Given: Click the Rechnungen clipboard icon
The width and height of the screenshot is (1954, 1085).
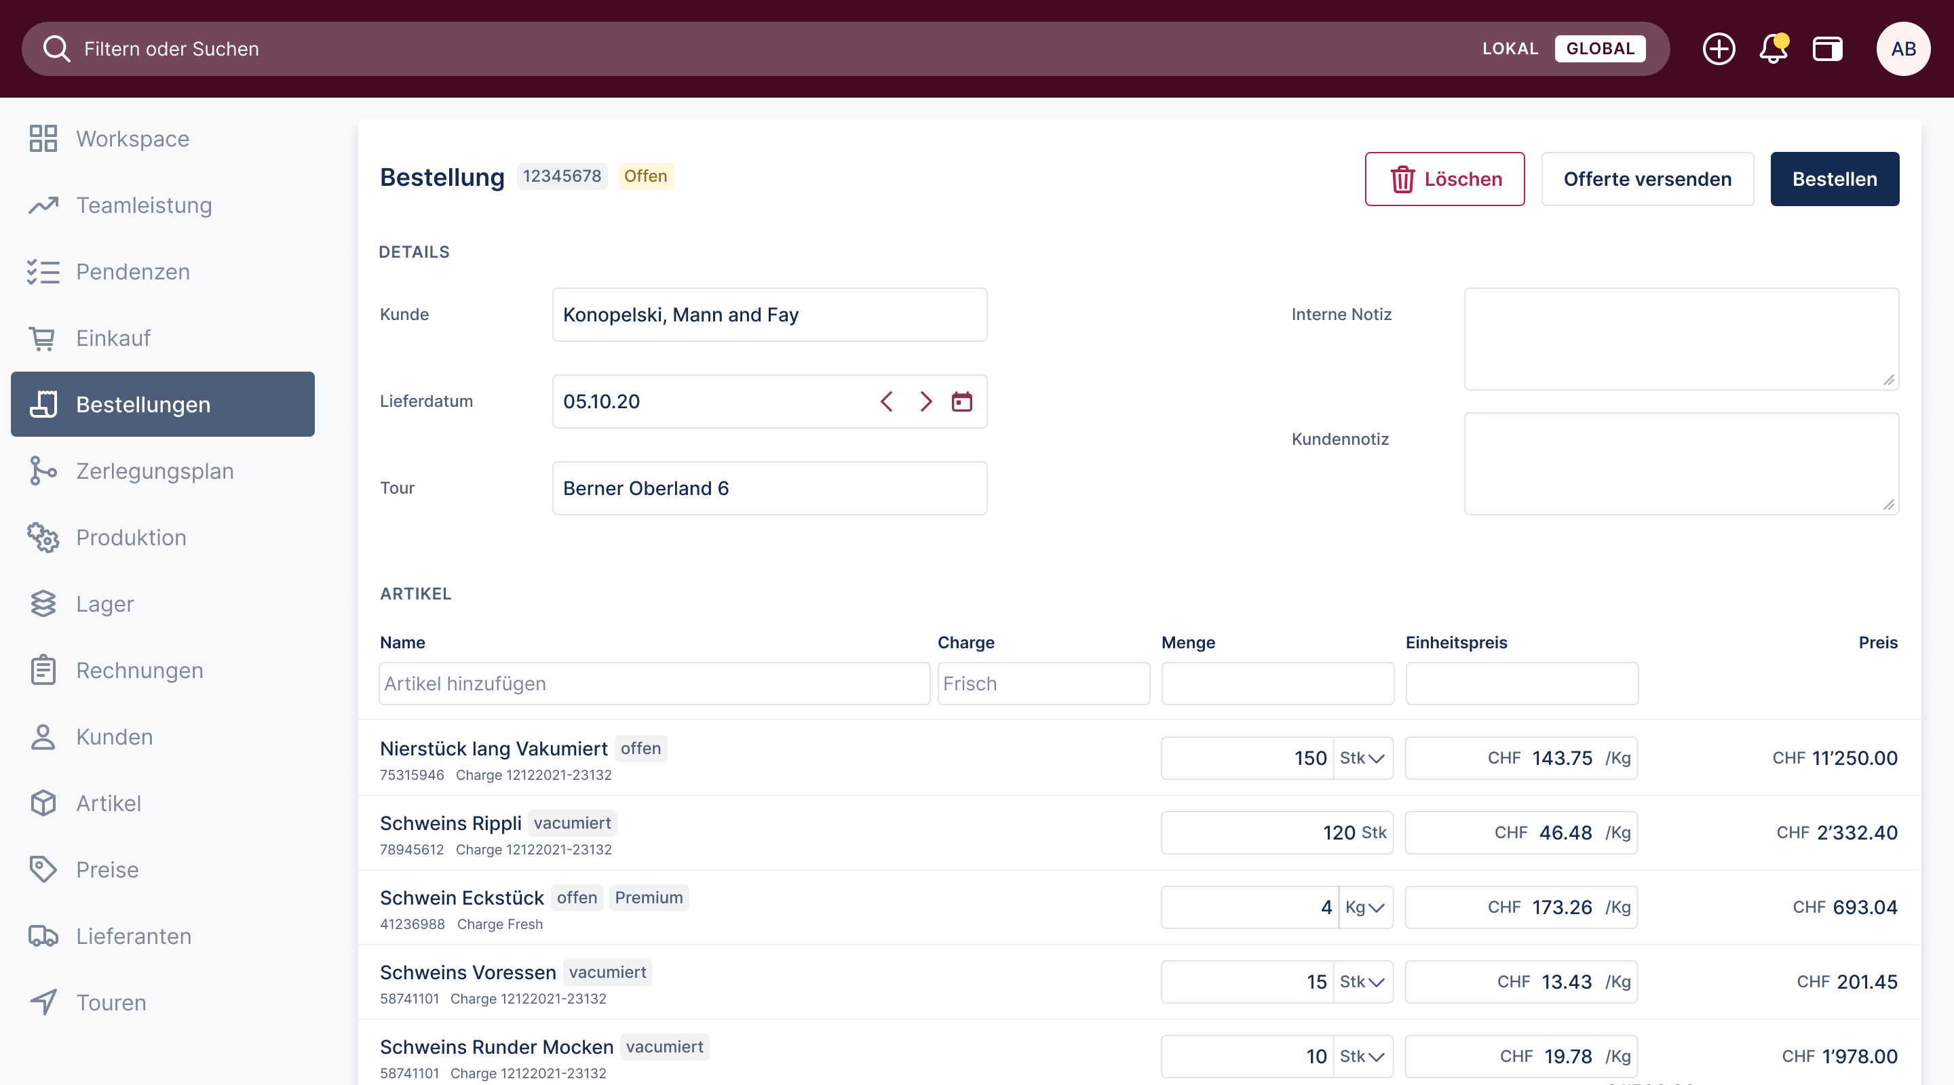Looking at the screenshot, I should coord(43,670).
